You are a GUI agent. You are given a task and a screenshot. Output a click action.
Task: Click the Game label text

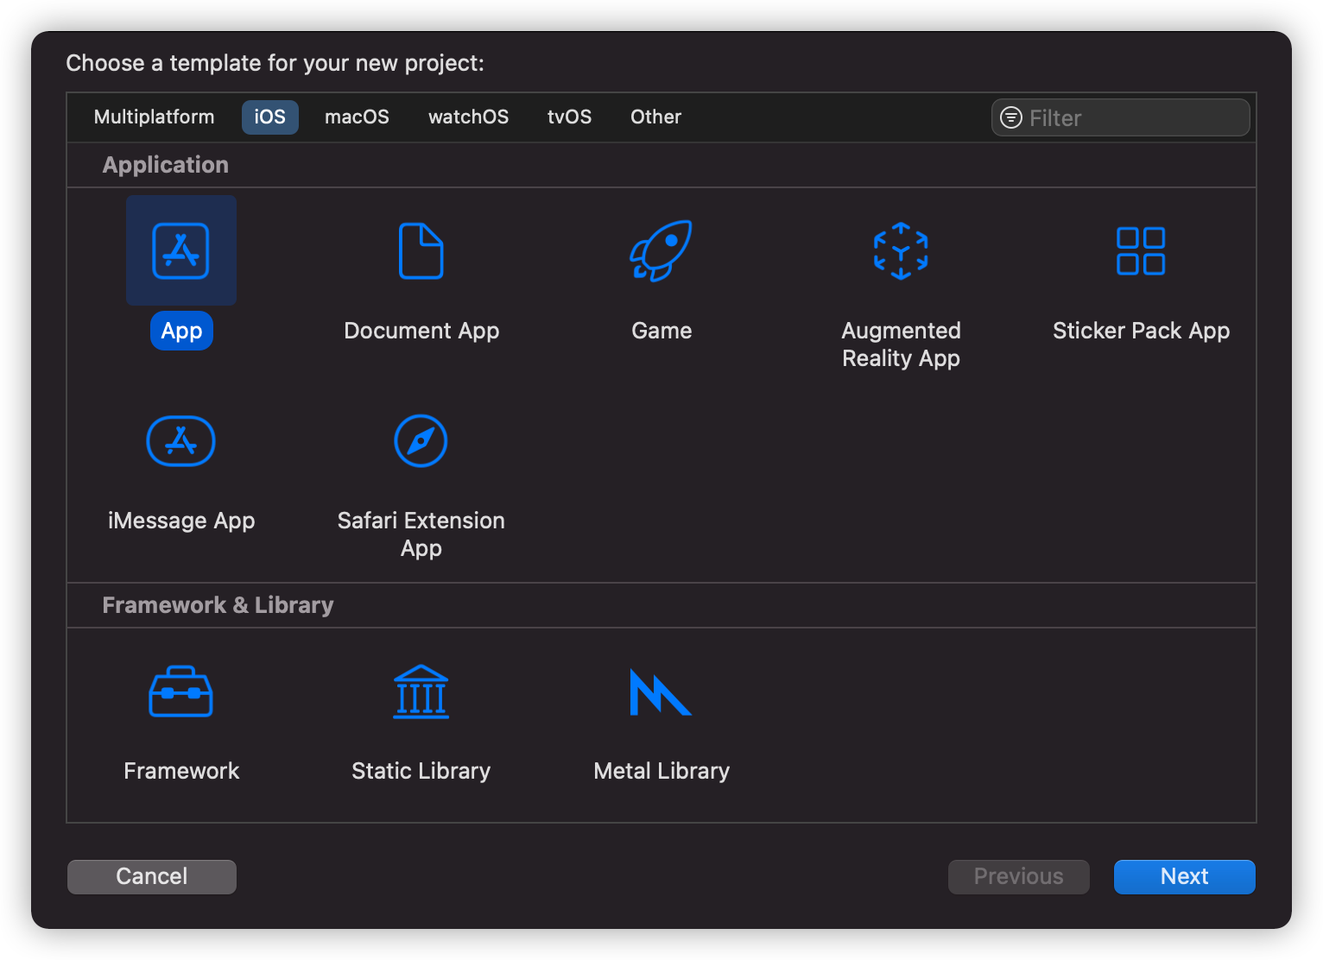(661, 331)
